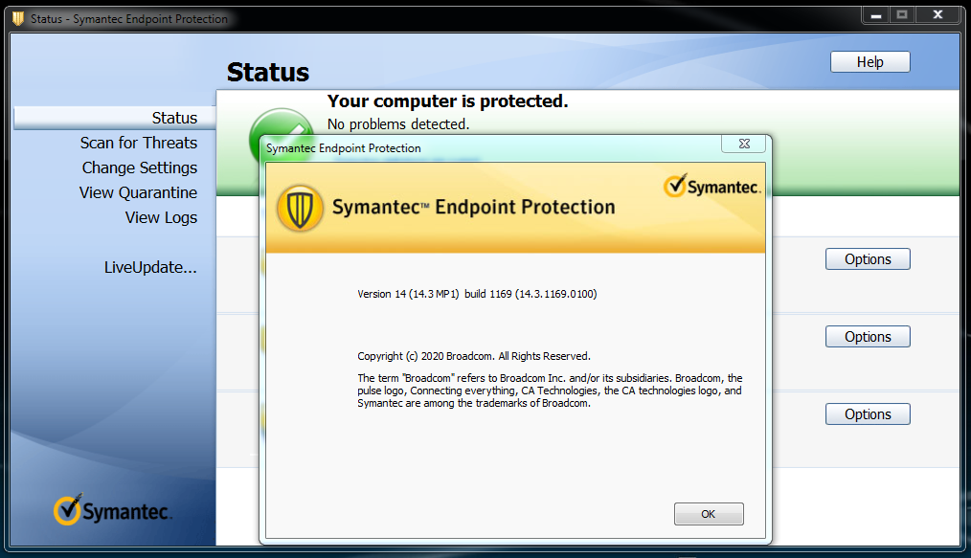Open Options for the first protection category

pyautogui.click(x=867, y=258)
